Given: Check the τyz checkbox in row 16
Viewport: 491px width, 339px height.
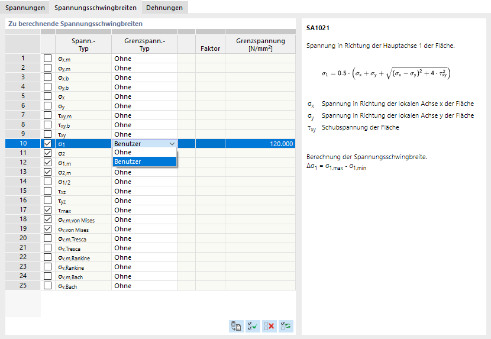Looking at the screenshot, I should click(47, 200).
